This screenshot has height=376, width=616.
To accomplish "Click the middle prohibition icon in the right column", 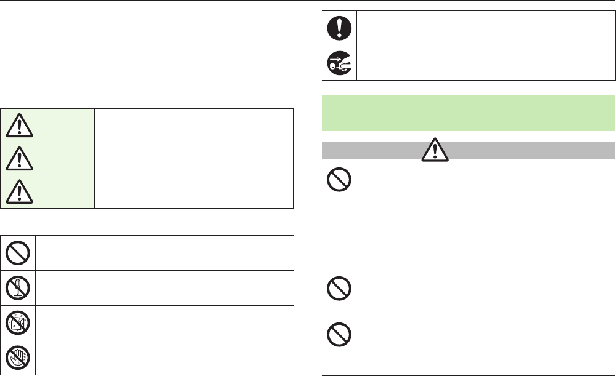I will coord(339,287).
